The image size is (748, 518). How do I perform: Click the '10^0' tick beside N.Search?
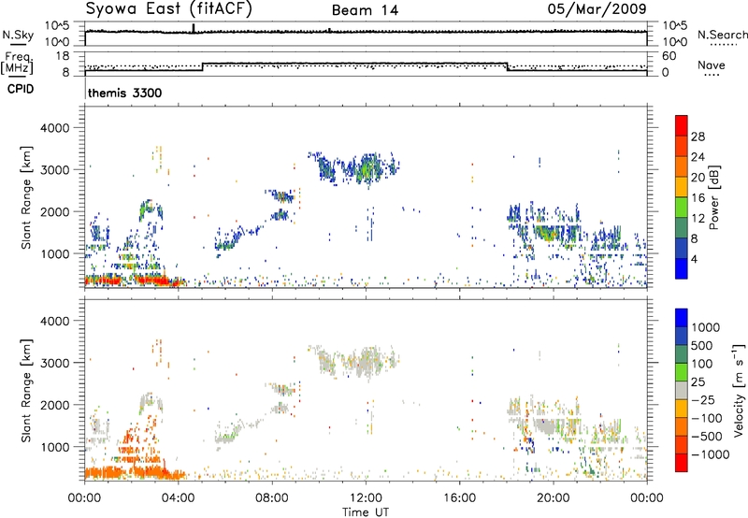675,42
